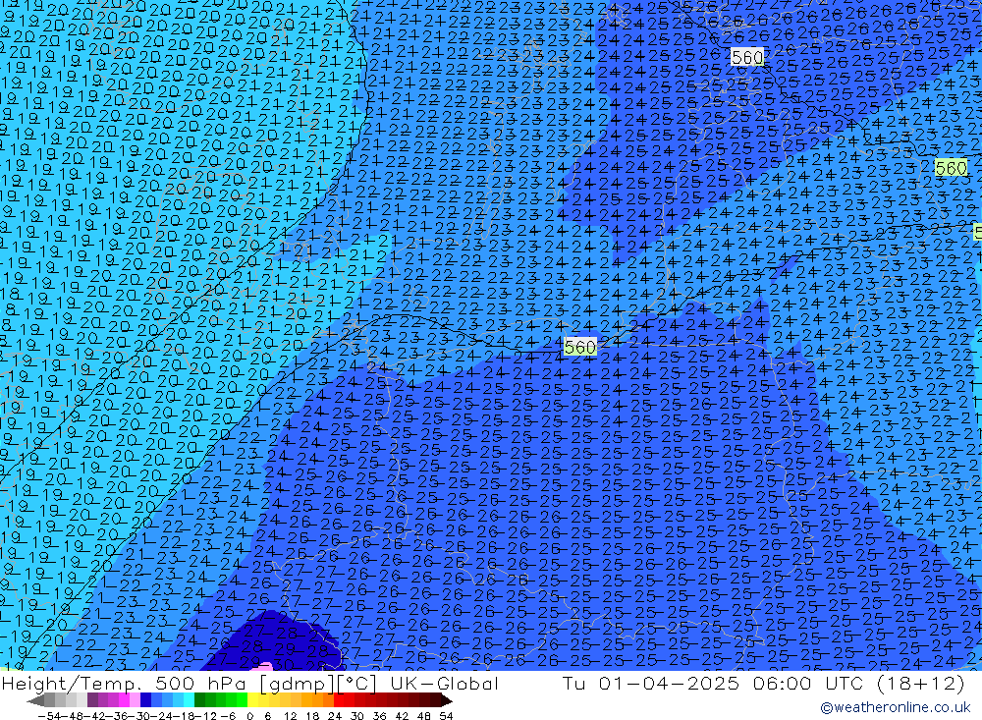Click the dark maroon right legend arrow
The image size is (982, 720).
point(447,700)
